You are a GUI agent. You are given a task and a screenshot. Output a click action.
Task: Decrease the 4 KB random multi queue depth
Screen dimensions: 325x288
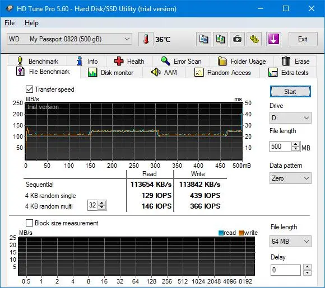coord(102,207)
